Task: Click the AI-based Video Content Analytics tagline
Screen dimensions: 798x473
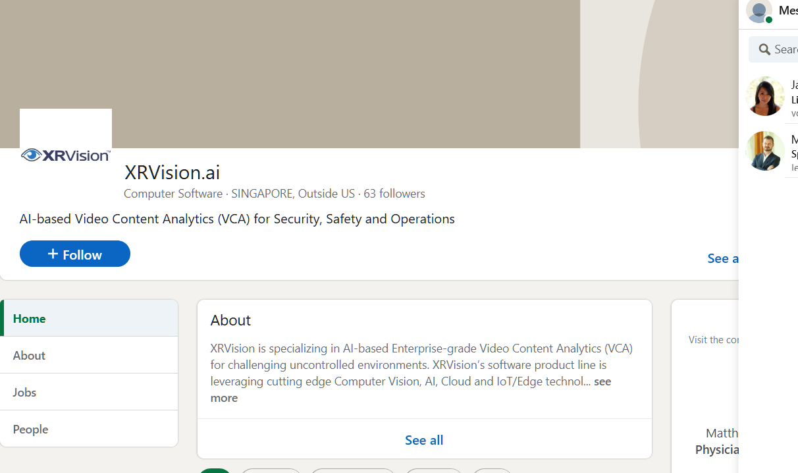Action: point(237,219)
